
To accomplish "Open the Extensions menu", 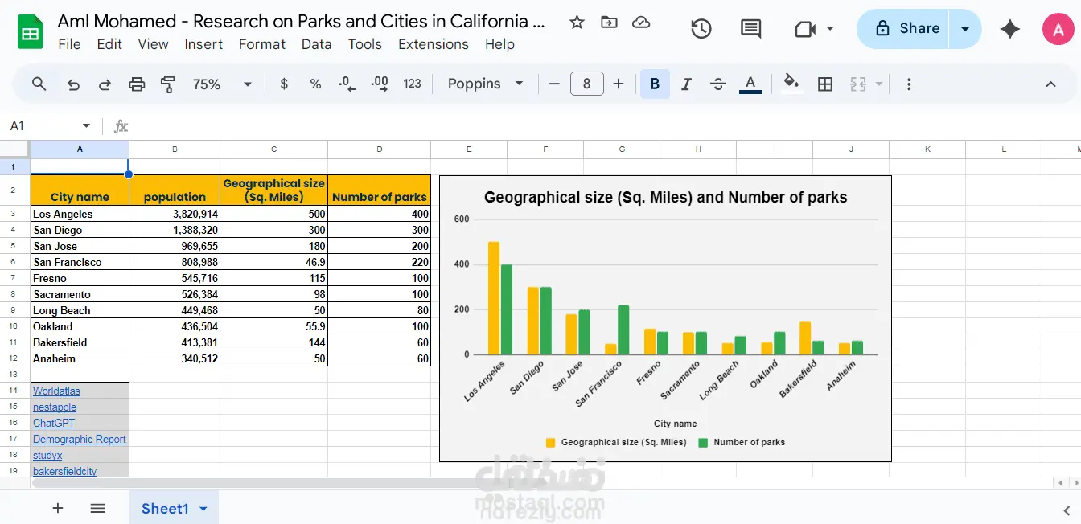I will point(433,44).
